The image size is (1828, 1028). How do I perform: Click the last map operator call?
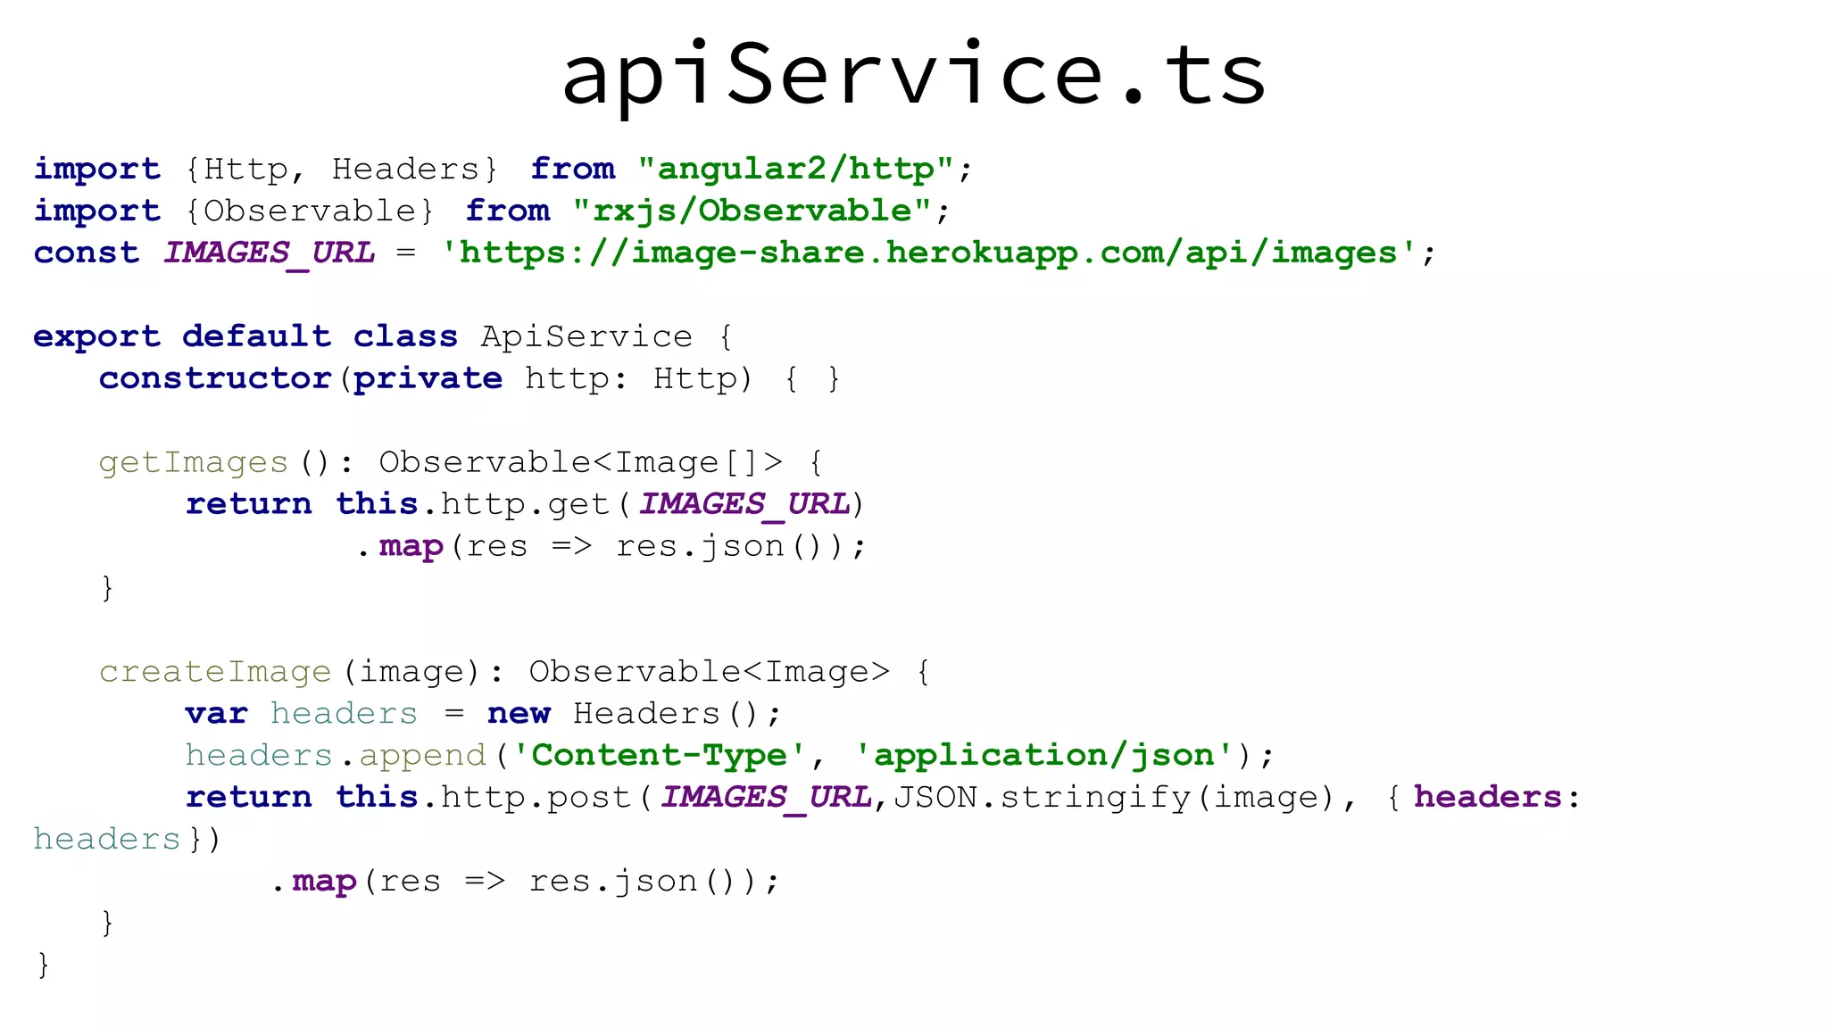324,882
